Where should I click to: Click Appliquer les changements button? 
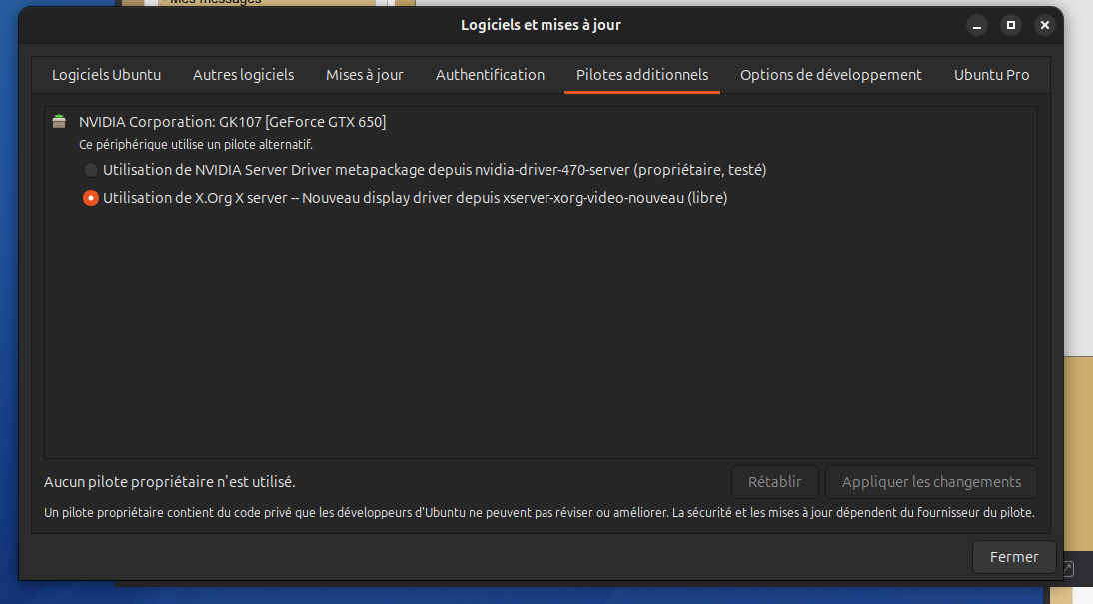(931, 482)
